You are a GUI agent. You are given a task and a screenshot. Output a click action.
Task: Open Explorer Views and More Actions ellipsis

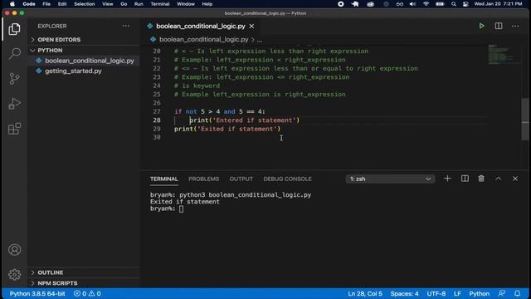126,26
